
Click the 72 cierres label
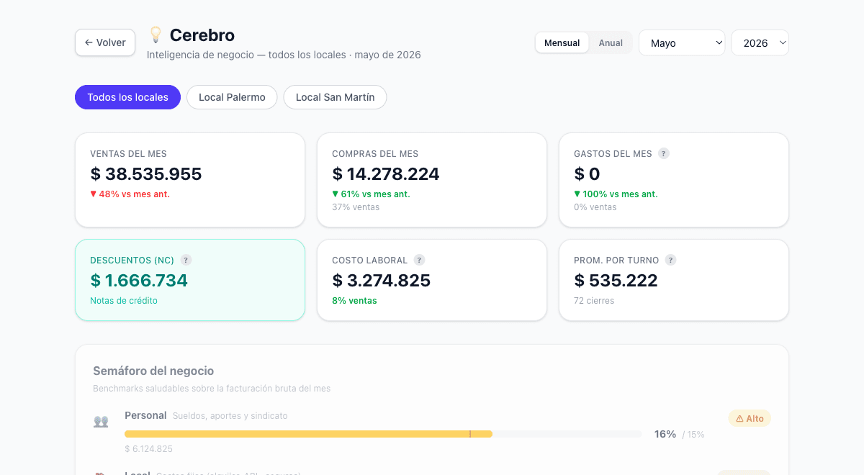click(594, 301)
